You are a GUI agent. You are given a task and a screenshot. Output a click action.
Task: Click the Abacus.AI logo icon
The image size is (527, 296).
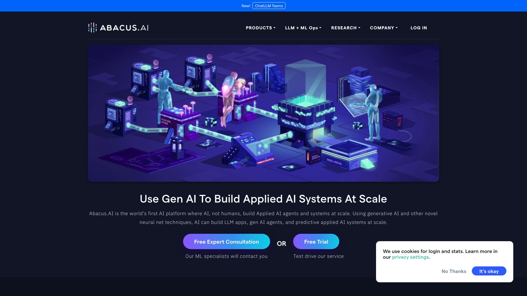pos(93,27)
